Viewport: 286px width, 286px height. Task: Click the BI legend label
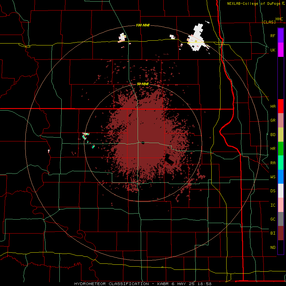pos(273,233)
